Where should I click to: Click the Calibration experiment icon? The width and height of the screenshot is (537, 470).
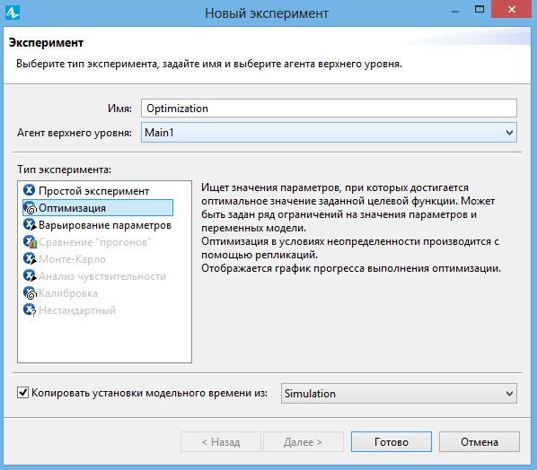[30, 292]
